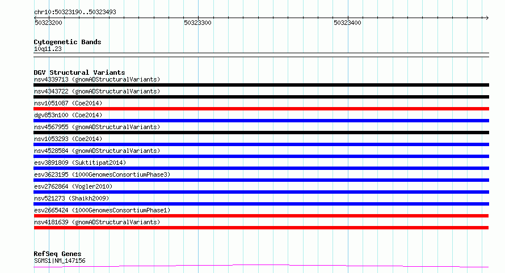
Task: Open variant label nsv1051087 (Coe2014)
Action: tap(68, 103)
